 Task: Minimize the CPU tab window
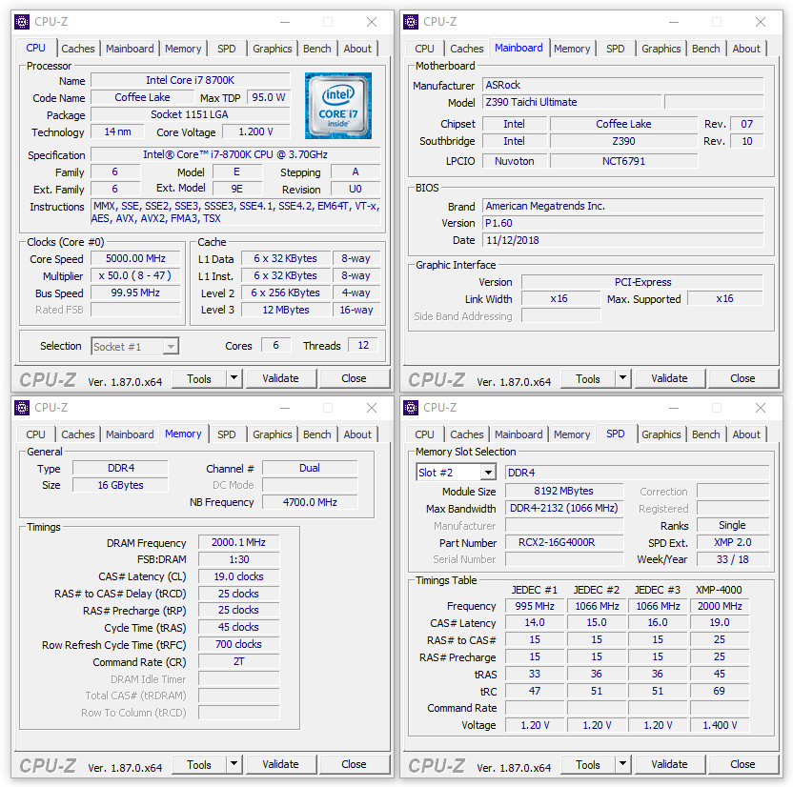pos(285,22)
